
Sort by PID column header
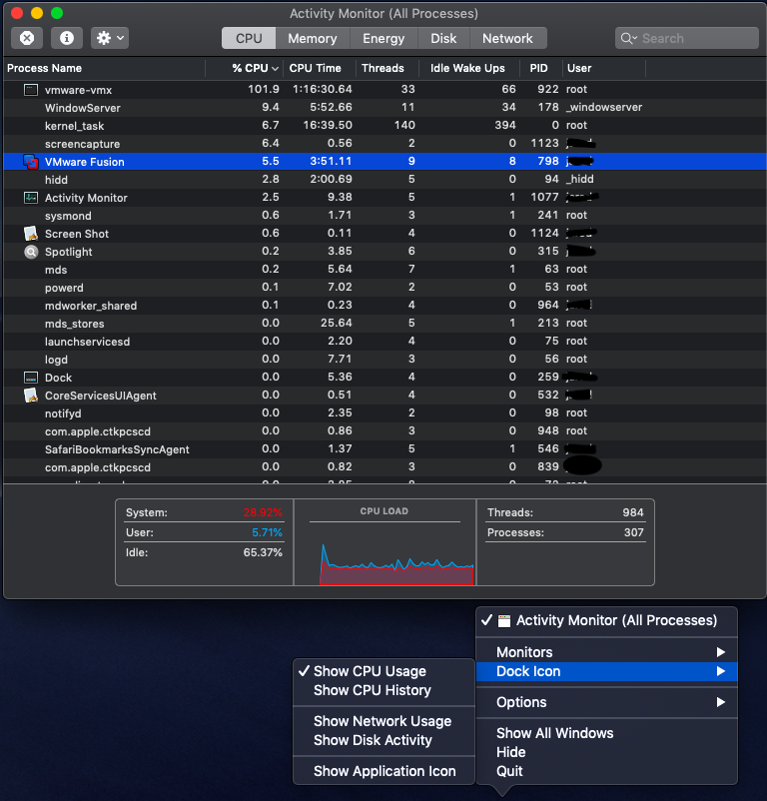click(x=540, y=68)
